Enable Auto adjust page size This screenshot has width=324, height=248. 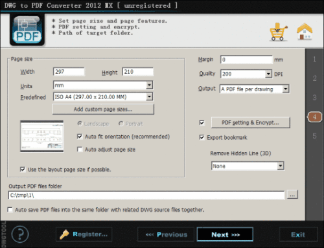click(80, 150)
